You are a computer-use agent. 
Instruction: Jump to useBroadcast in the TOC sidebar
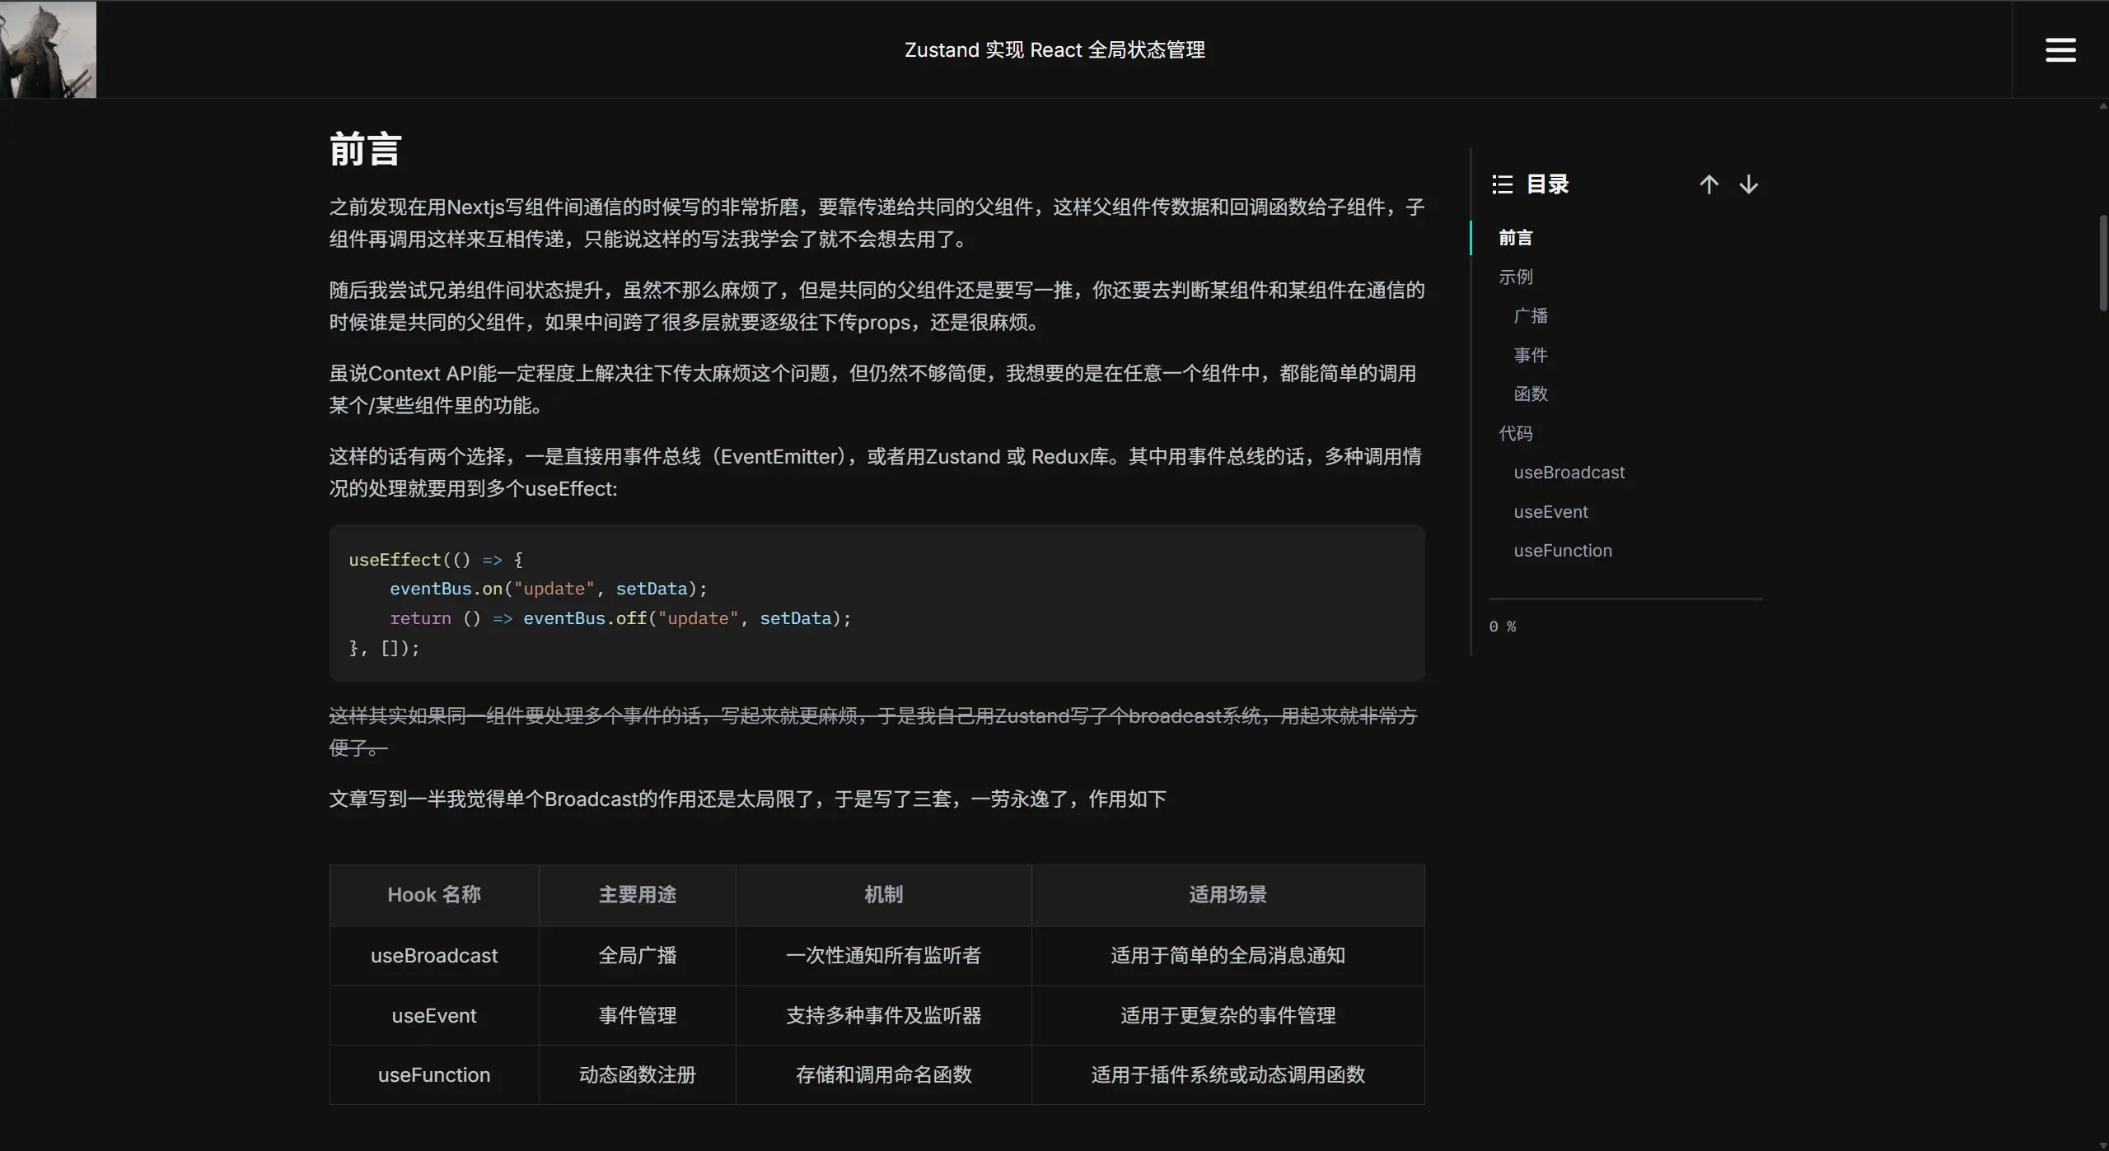coord(1569,473)
